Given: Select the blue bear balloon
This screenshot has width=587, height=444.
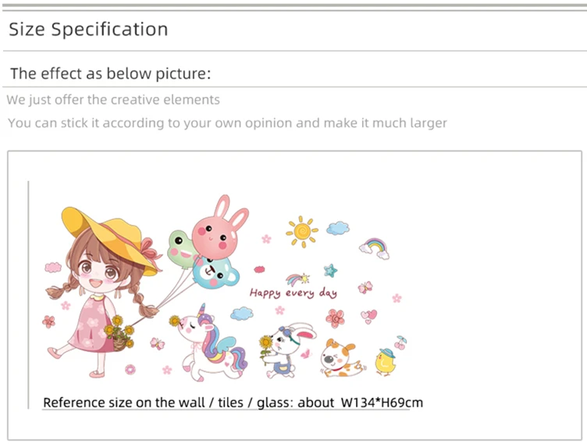Looking at the screenshot, I should pos(216,274).
